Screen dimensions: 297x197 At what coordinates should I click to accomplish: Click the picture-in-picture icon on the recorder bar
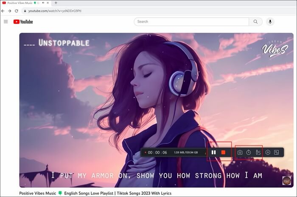pyautogui.click(x=276, y=152)
